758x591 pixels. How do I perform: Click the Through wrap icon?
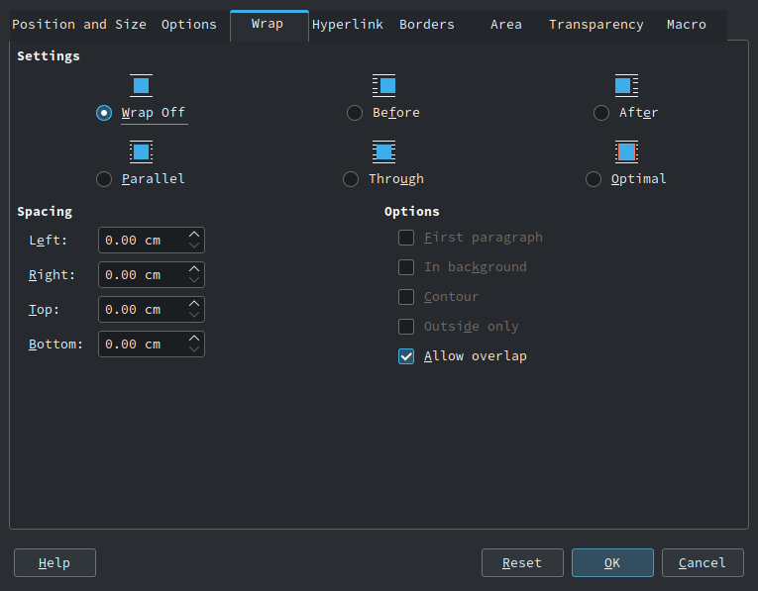tap(383, 152)
